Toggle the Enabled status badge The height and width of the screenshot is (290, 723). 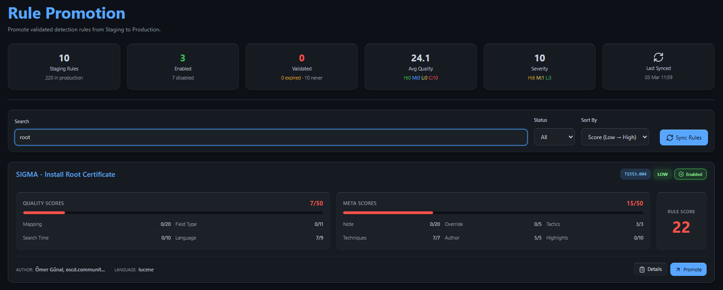click(x=690, y=175)
